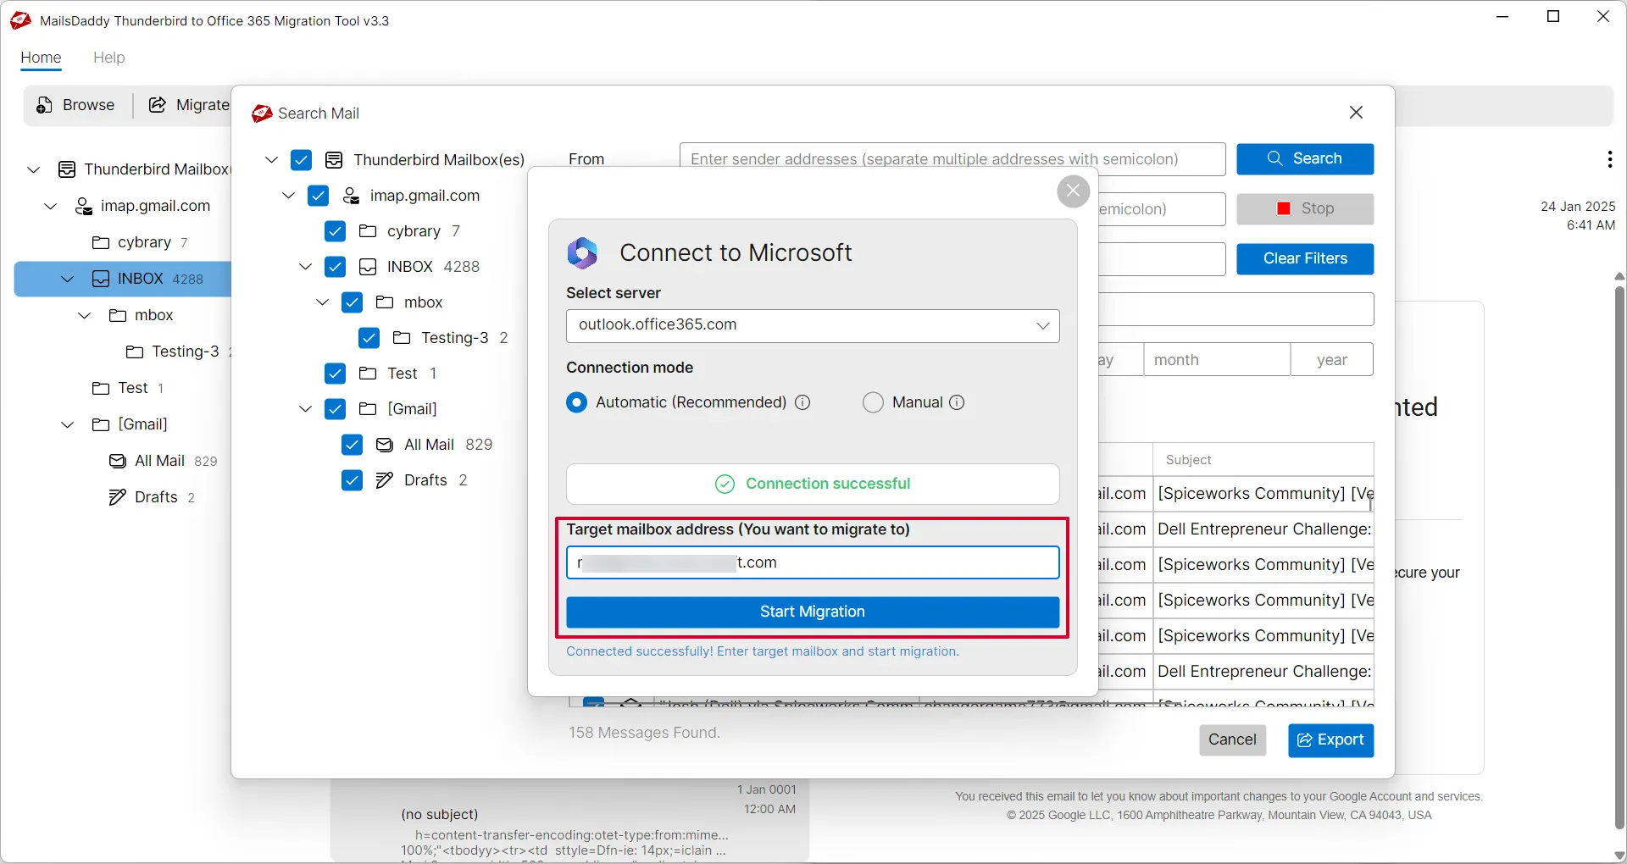Collapse the [Gmail] folder in mailbox tree
Screen dimensions: 1627x864
pos(305,409)
